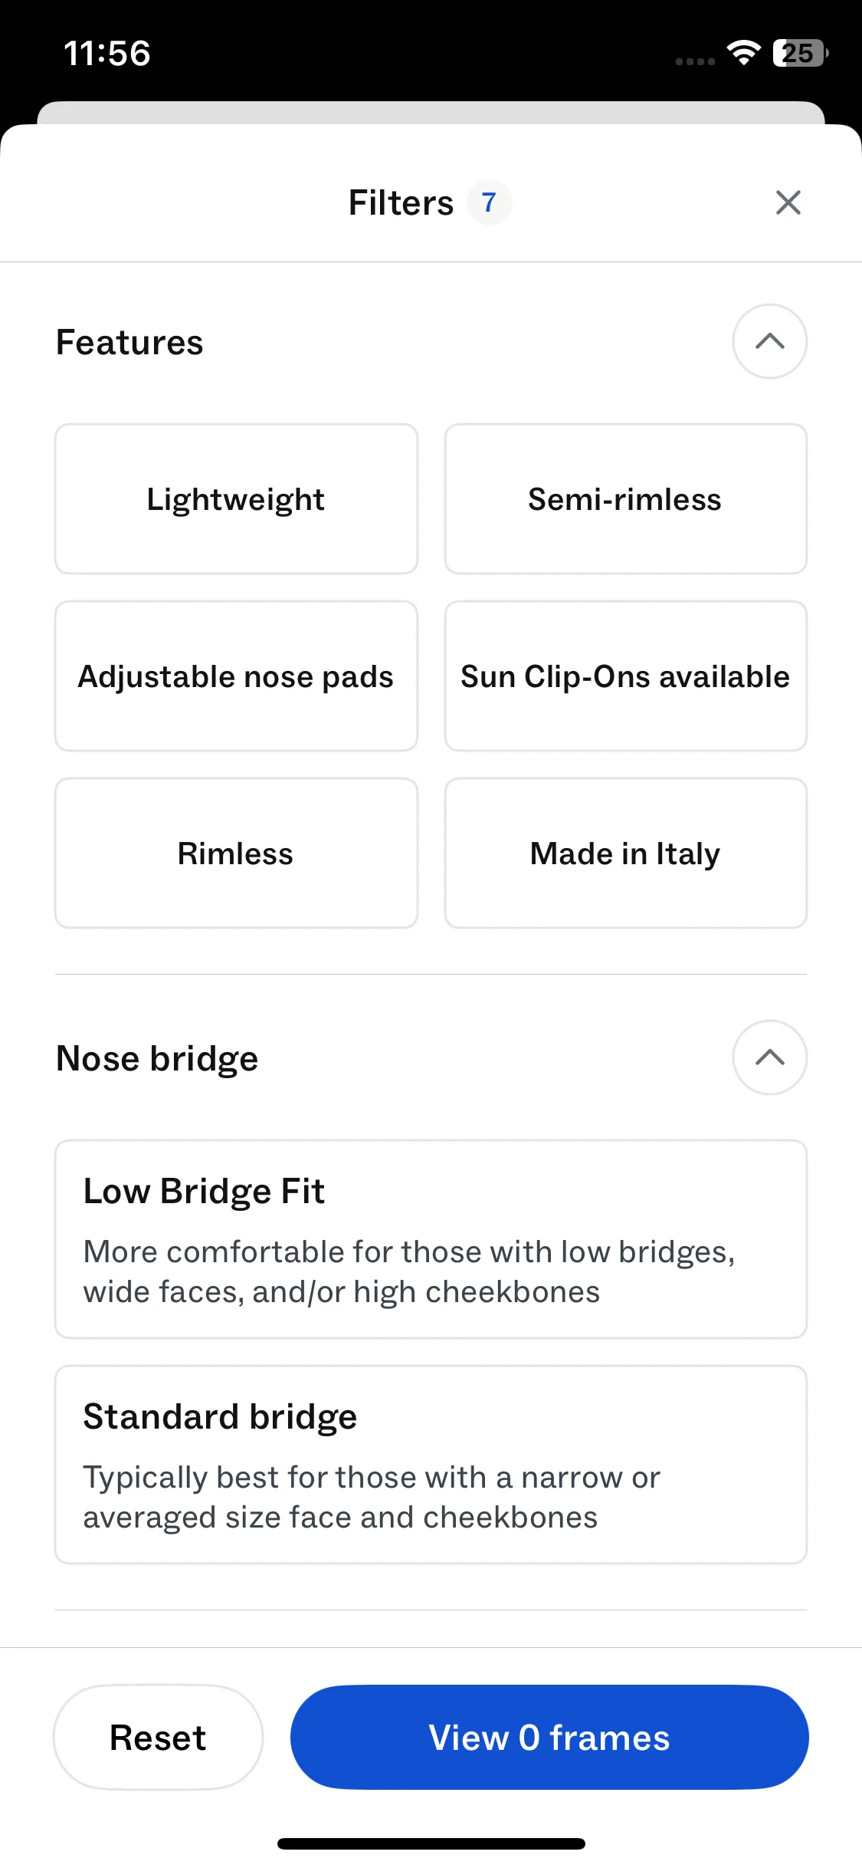Collapse the Features section chevron
862x1868 pixels.
pos(769,341)
